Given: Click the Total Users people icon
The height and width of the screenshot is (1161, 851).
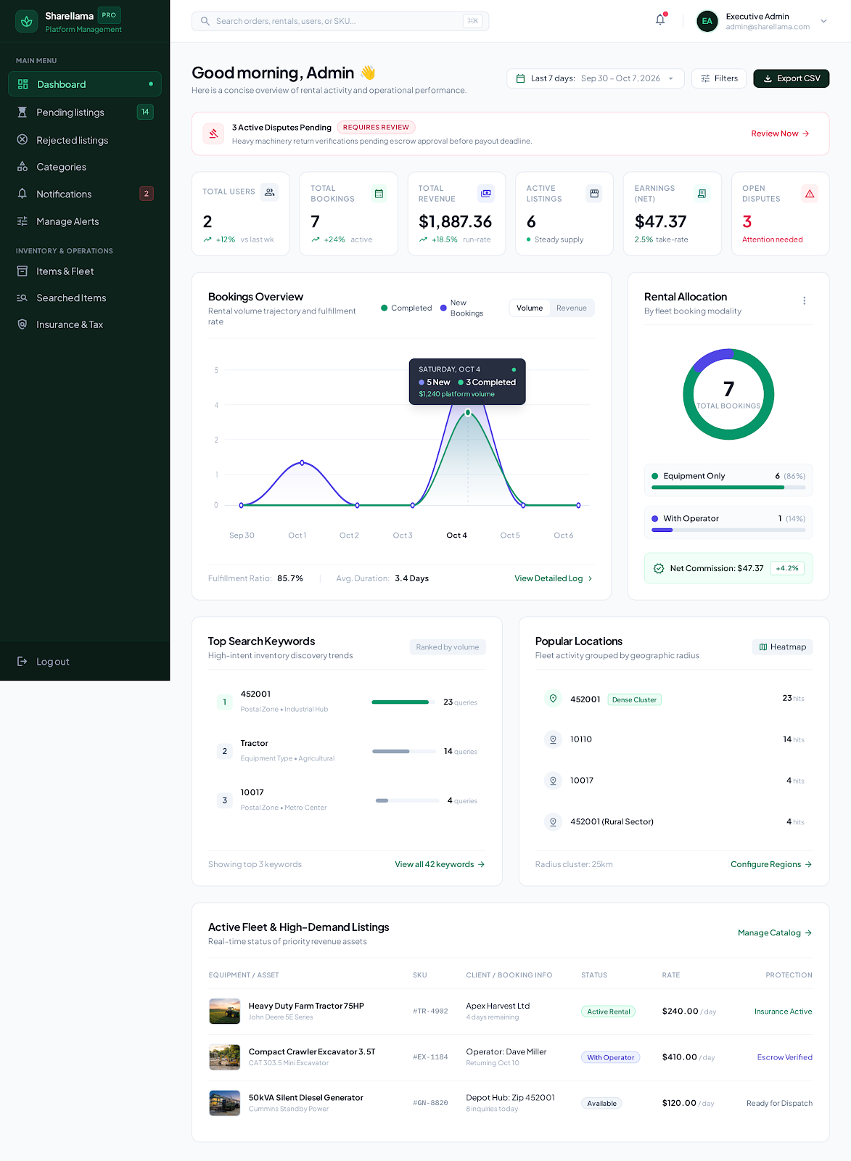Looking at the screenshot, I should pyautogui.click(x=270, y=192).
